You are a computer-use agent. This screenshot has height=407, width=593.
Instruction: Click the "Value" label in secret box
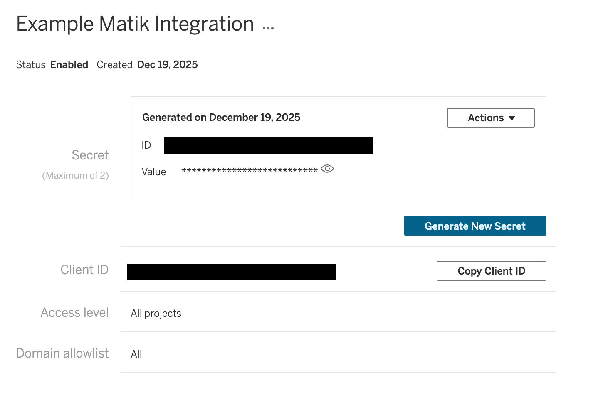tap(154, 172)
